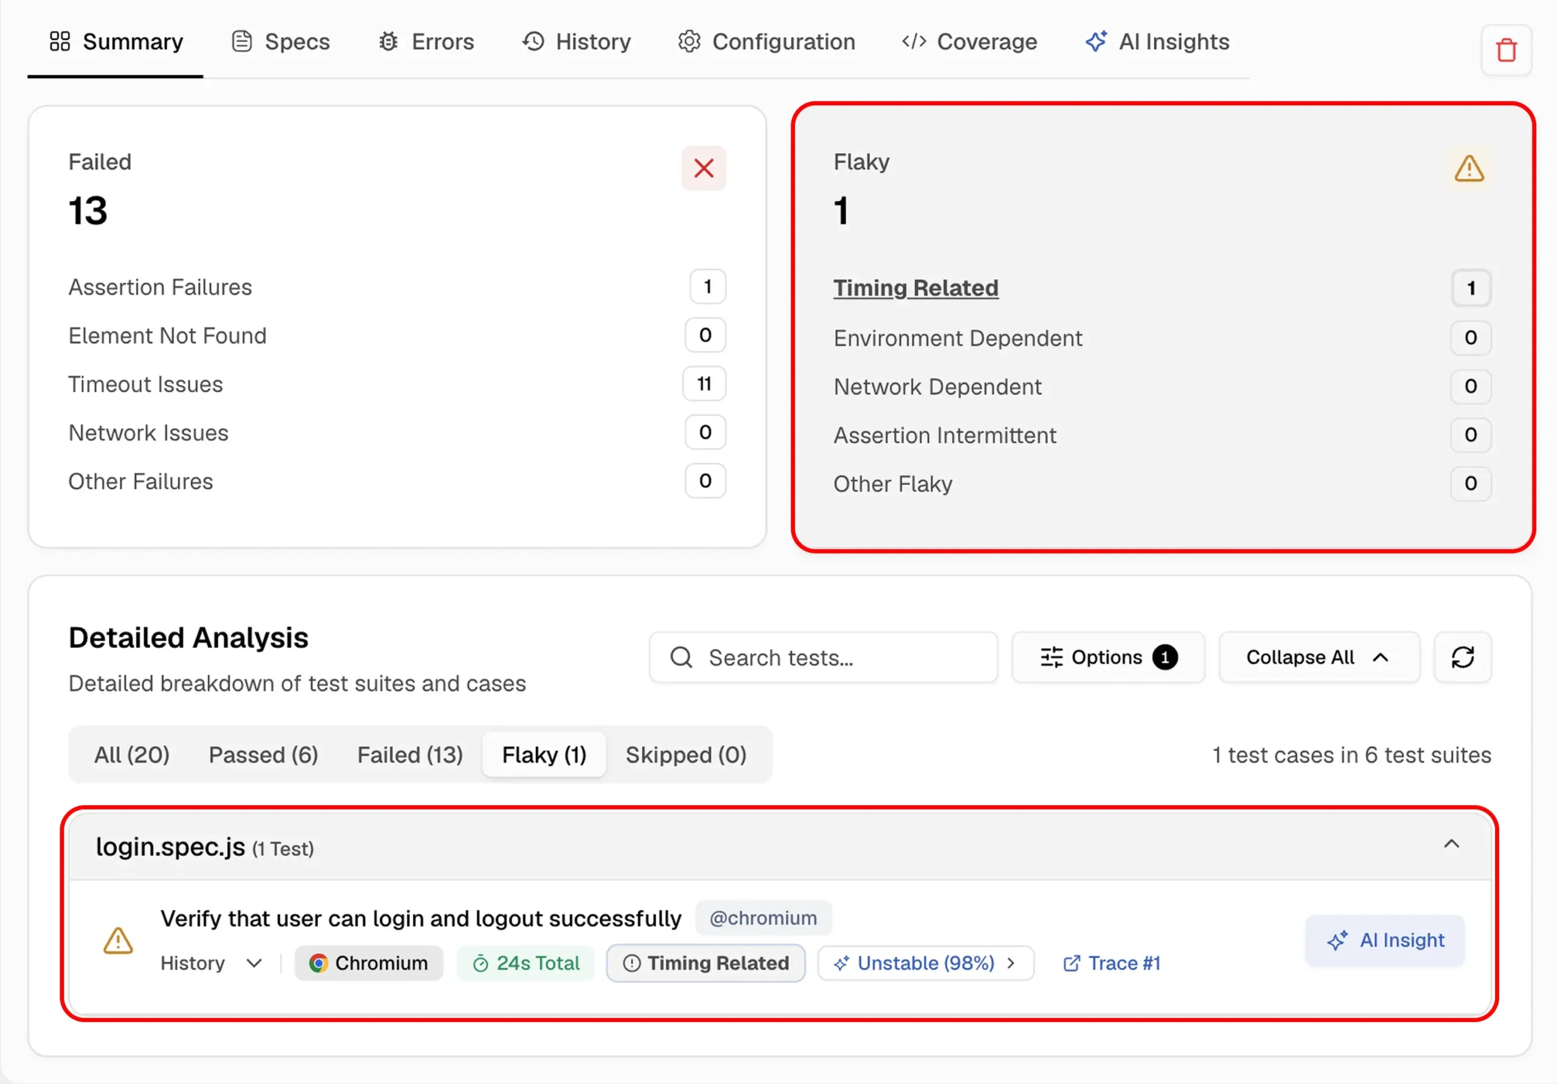Click Assertion Failures row label
The height and width of the screenshot is (1084, 1557).
coord(160,288)
